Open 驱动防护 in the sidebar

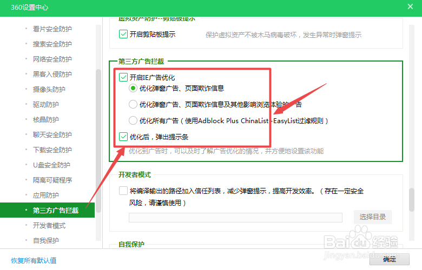(46, 104)
